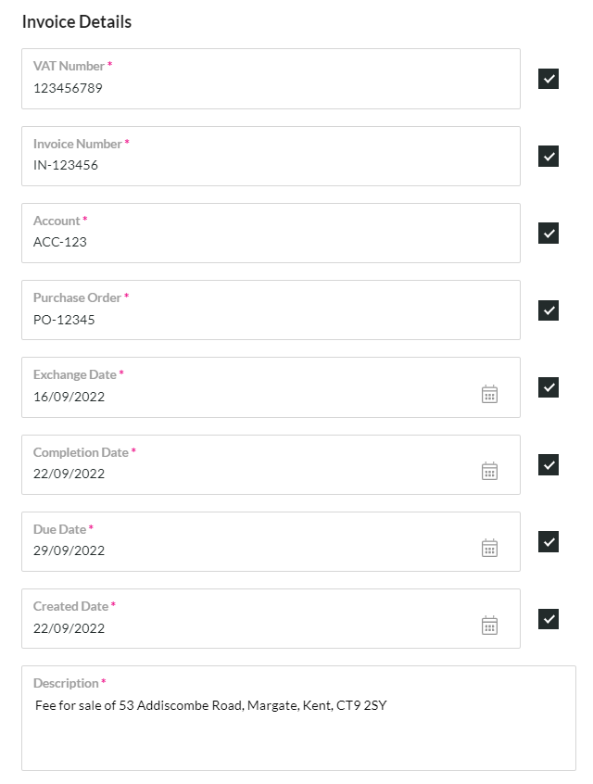Uncheck the Created Date checkbox

pyautogui.click(x=548, y=618)
